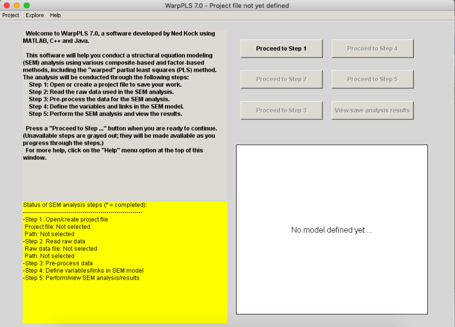This screenshot has height=327, width=455.
Task: Click Proceed to Step 4 button
Action: 373,49
